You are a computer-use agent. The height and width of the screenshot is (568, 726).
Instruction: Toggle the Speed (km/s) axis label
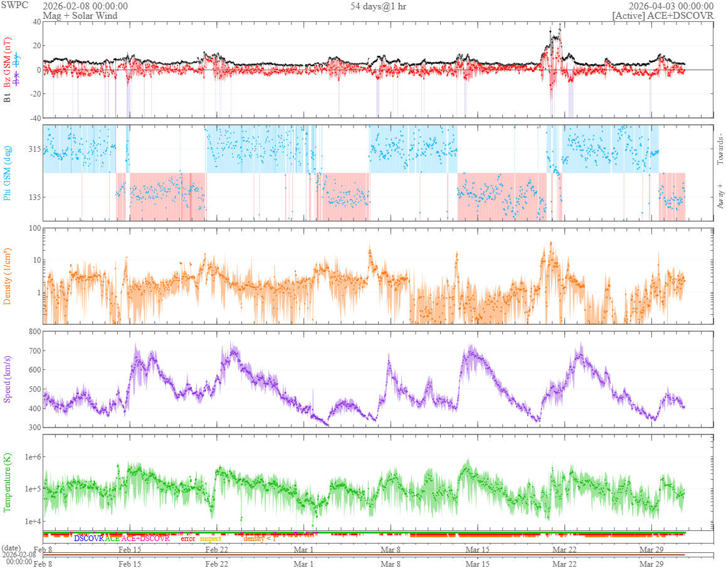tap(7, 379)
